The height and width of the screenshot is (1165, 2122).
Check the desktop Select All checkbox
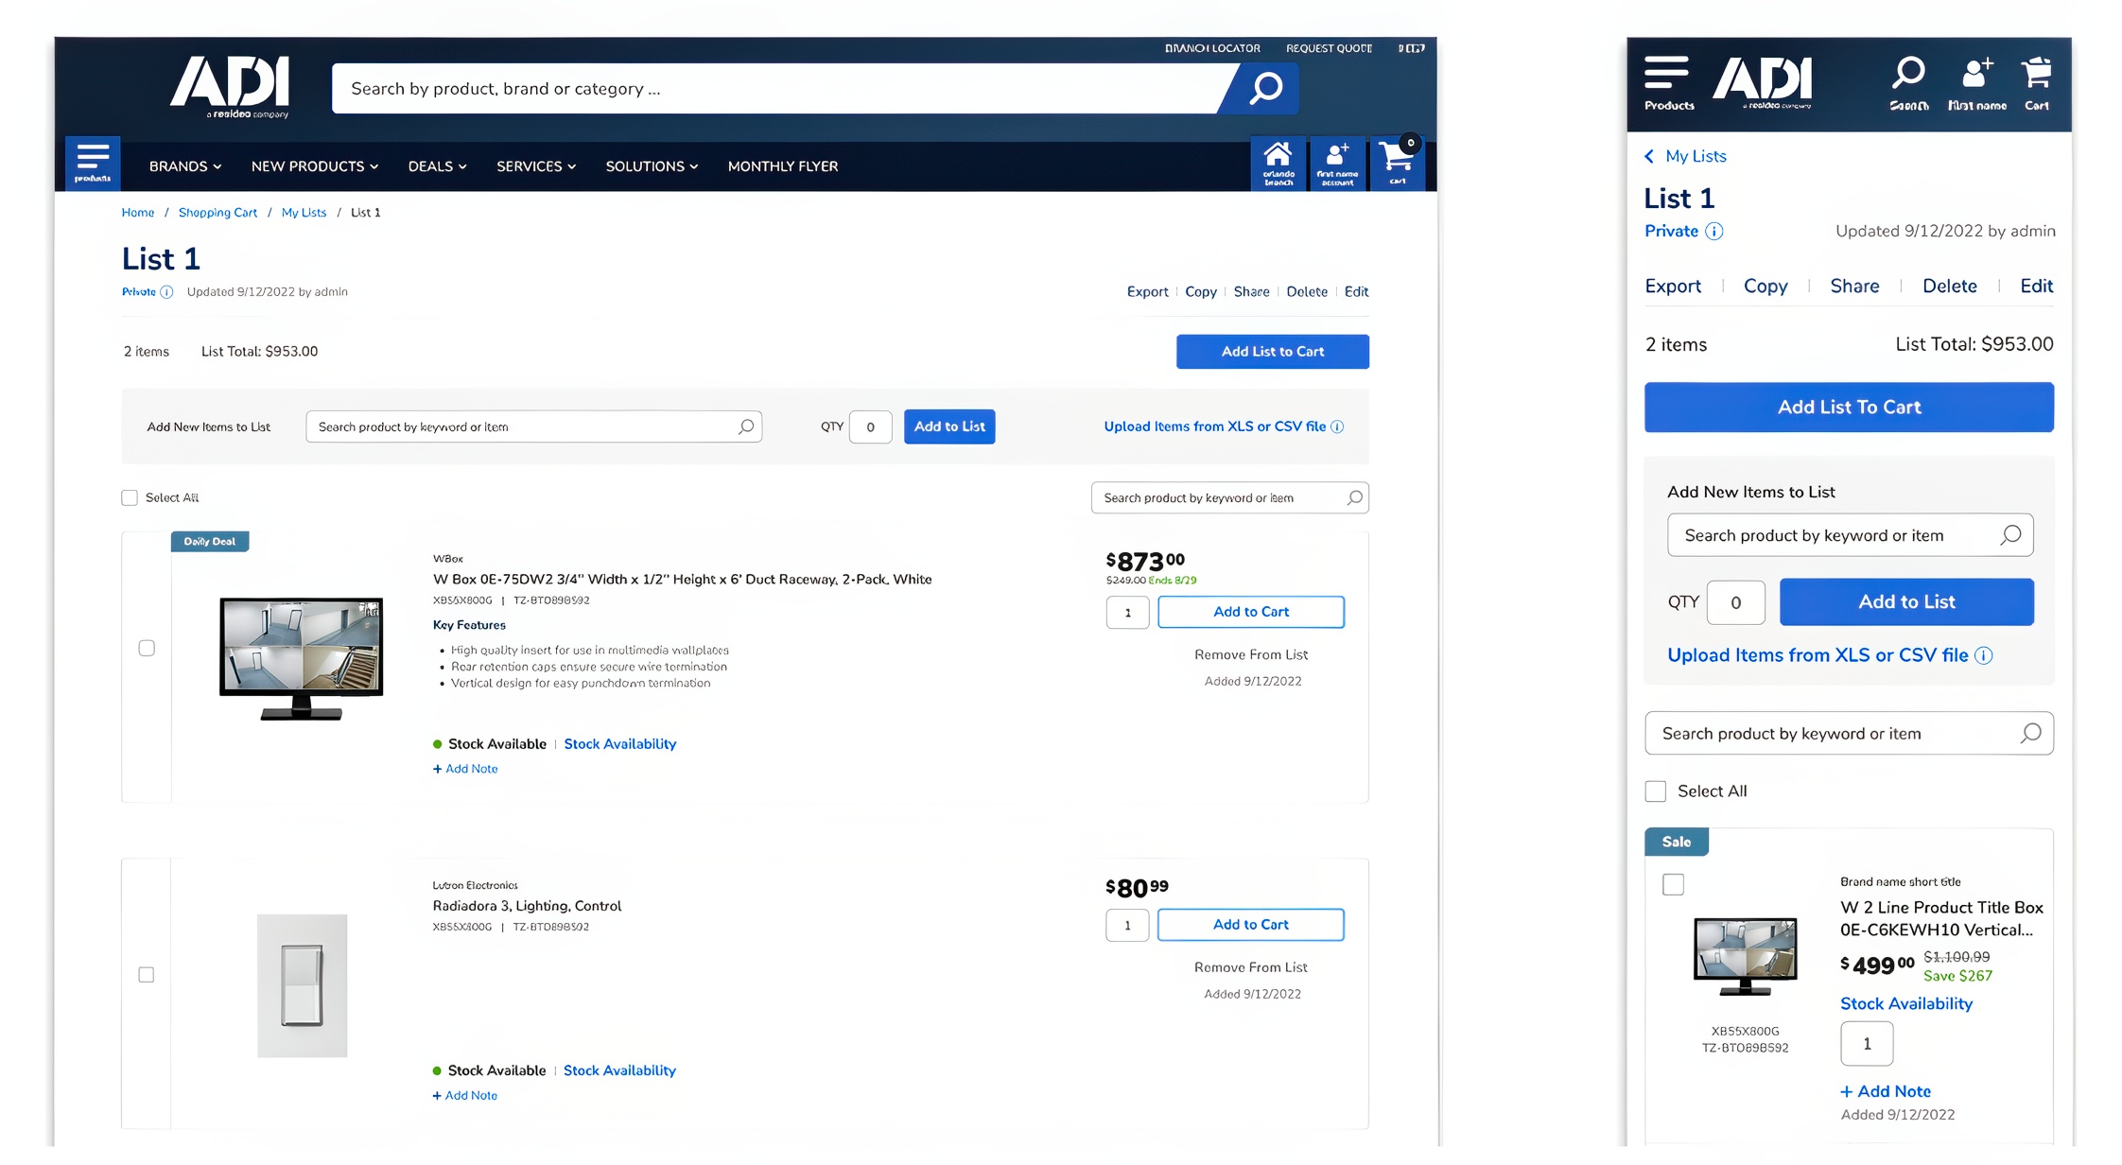point(130,498)
